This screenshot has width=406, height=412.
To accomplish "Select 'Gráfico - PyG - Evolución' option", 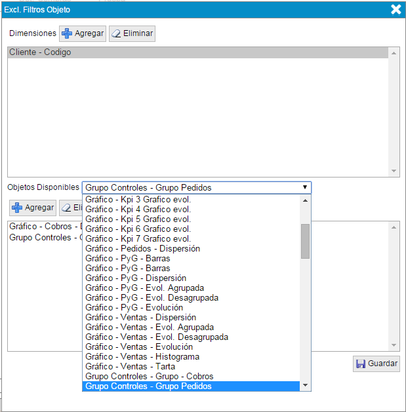I will point(134,308).
